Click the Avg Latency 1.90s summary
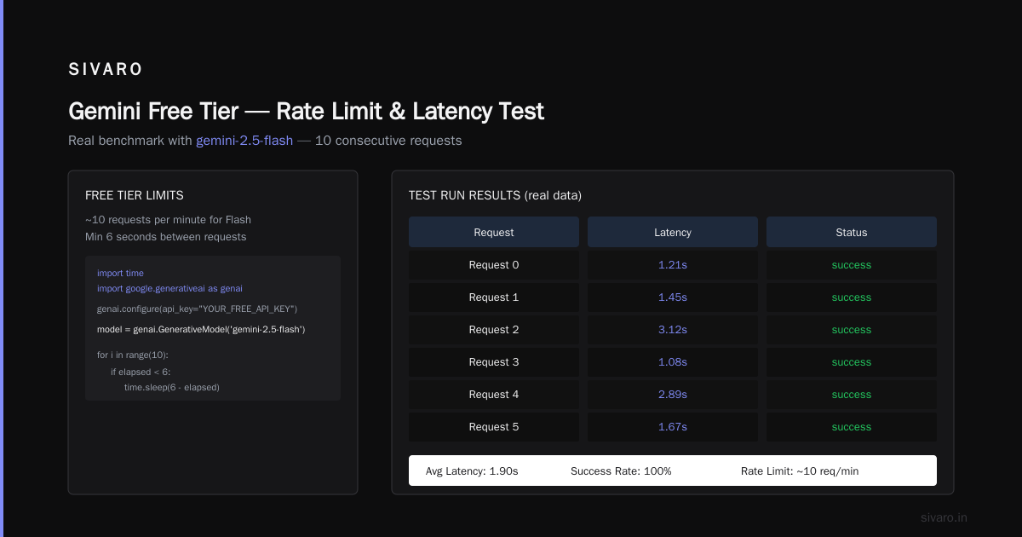The image size is (1022, 537). [x=472, y=471]
